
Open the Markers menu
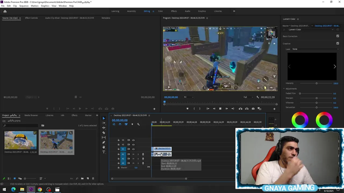35,6
